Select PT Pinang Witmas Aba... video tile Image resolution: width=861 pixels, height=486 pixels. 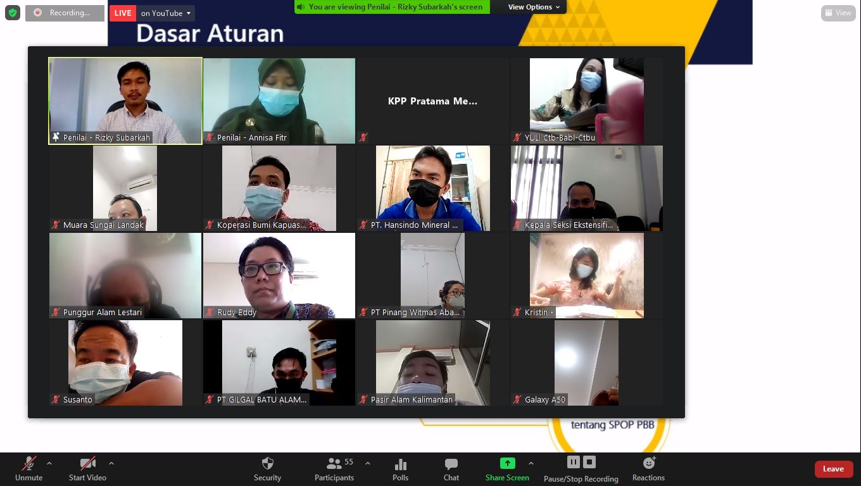433,276
